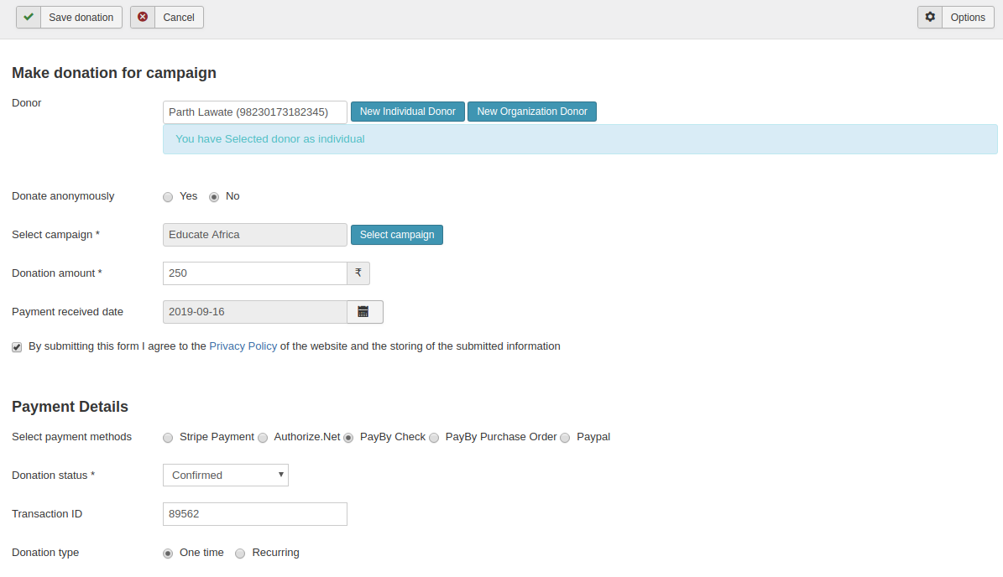Select PayBy Purchase Order option
Viewport: 1003px width, 577px height.
click(x=434, y=438)
